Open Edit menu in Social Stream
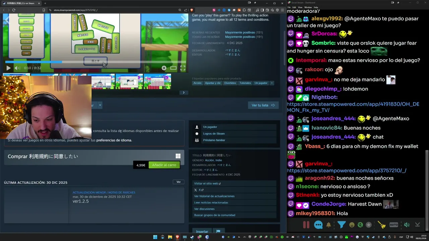The width and height of the screenshot is (429, 241). pyautogui.click(x=294, y=7)
